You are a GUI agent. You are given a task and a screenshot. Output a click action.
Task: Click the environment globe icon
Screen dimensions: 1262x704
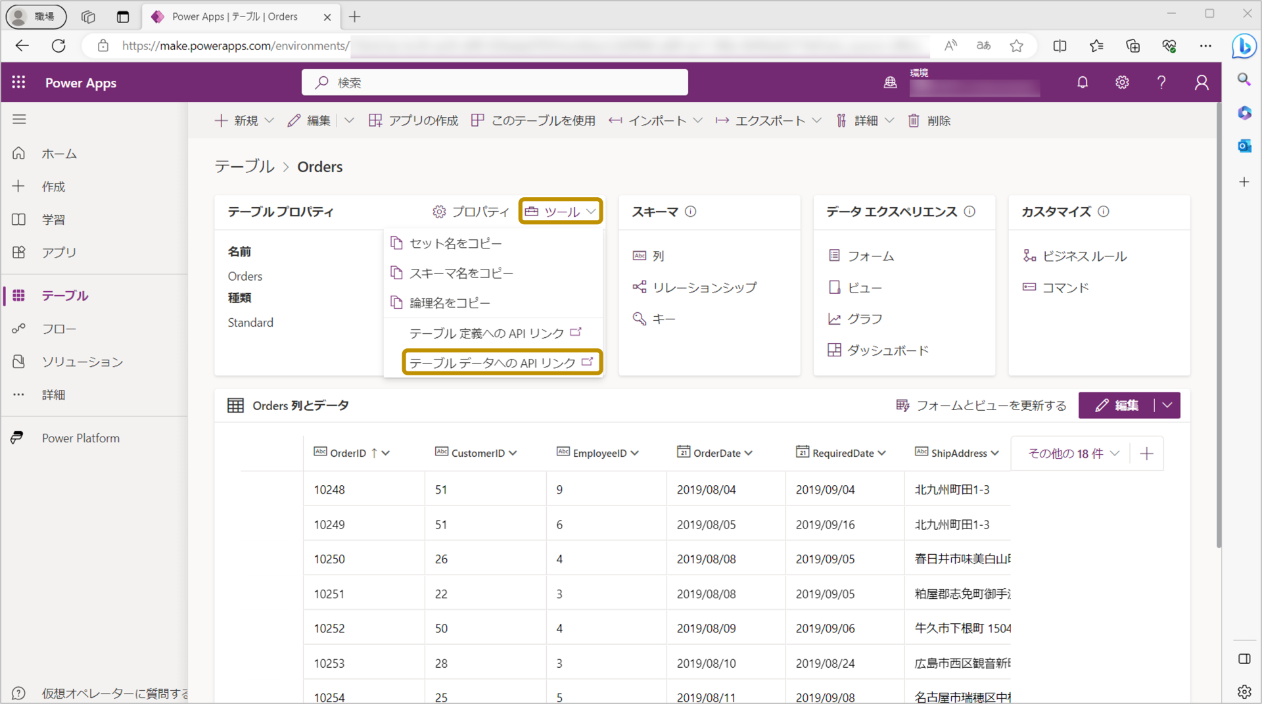click(890, 82)
